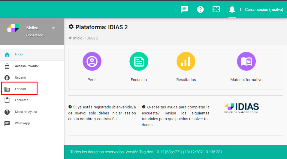Open Encuesta in the sidebar menu

(x=32, y=100)
